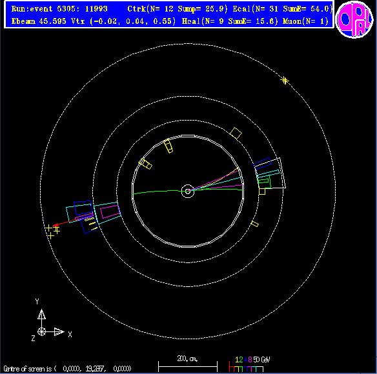This screenshot has width=377, height=374.
Task: Click the 200 cm scale bar
Action: (x=188, y=366)
